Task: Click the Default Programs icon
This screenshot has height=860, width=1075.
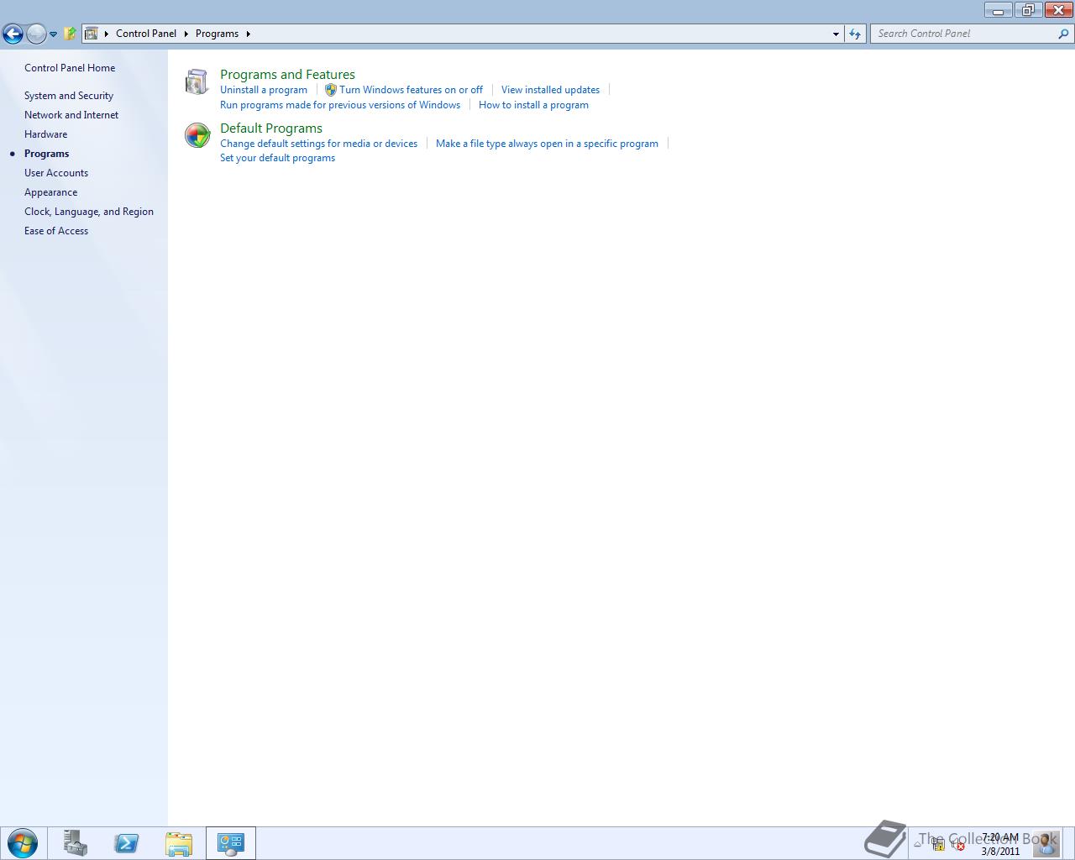Action: click(197, 135)
